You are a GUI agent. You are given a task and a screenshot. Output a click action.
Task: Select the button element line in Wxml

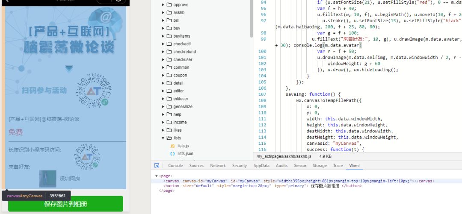tap(263, 186)
